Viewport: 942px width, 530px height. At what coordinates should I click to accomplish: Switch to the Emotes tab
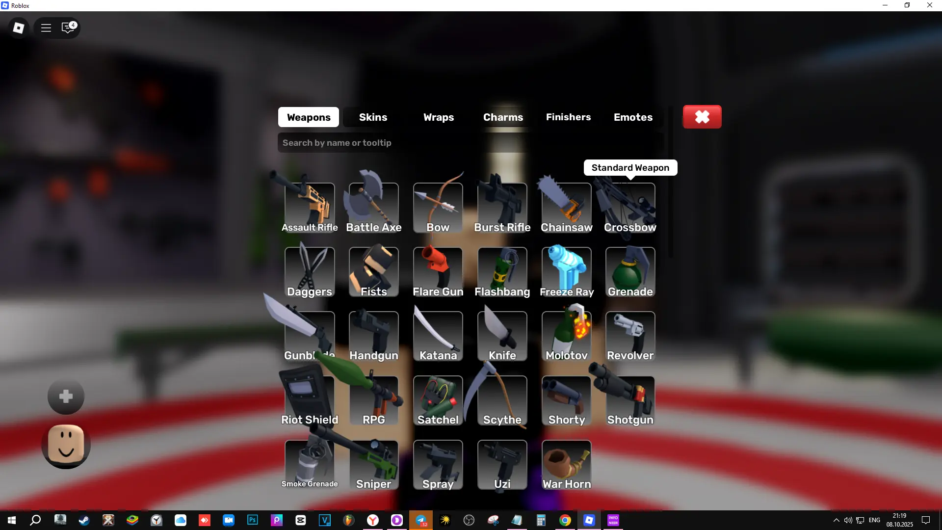point(633,117)
